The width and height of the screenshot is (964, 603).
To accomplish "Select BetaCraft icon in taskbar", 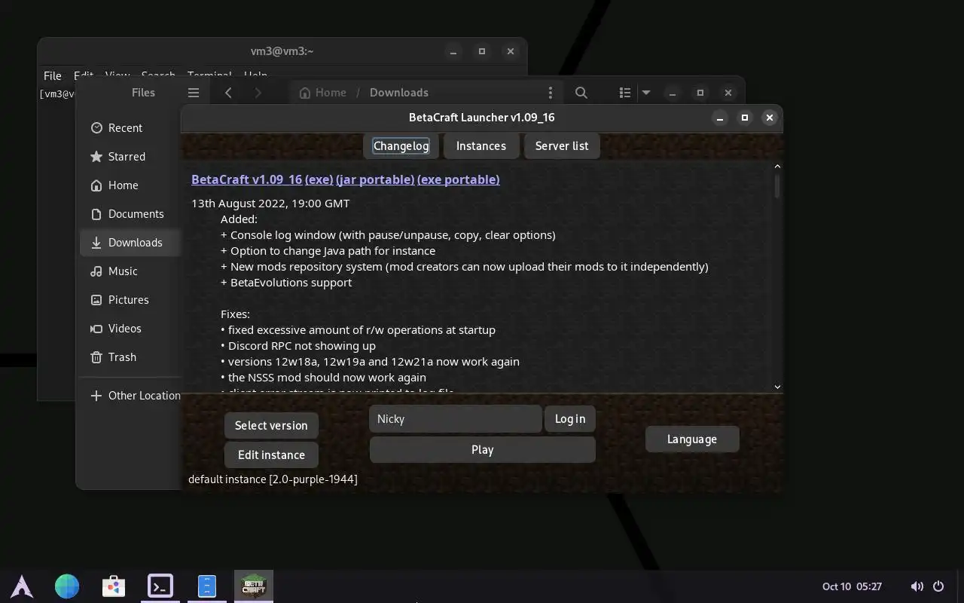I will (x=254, y=586).
